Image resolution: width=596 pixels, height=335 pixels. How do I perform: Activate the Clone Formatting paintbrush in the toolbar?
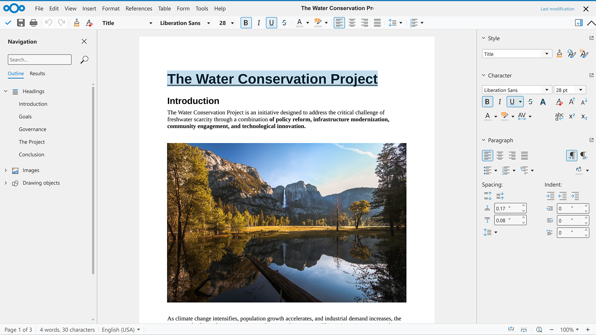tap(76, 23)
